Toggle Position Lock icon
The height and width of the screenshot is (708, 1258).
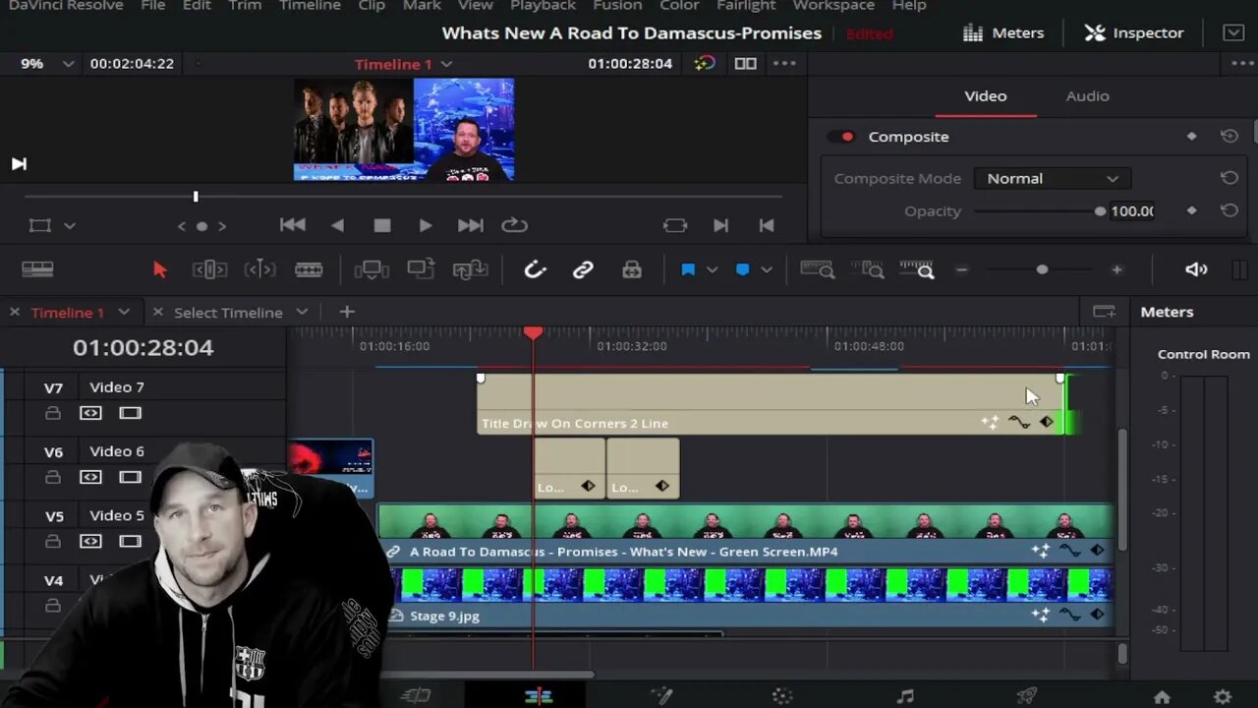coord(632,269)
